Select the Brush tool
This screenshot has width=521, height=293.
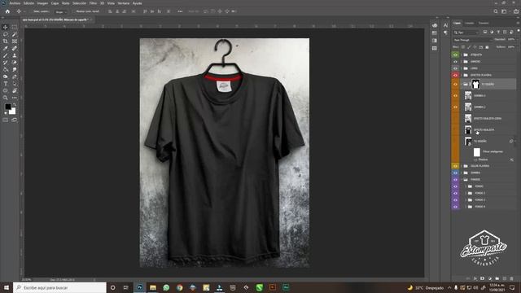[x=6, y=55]
